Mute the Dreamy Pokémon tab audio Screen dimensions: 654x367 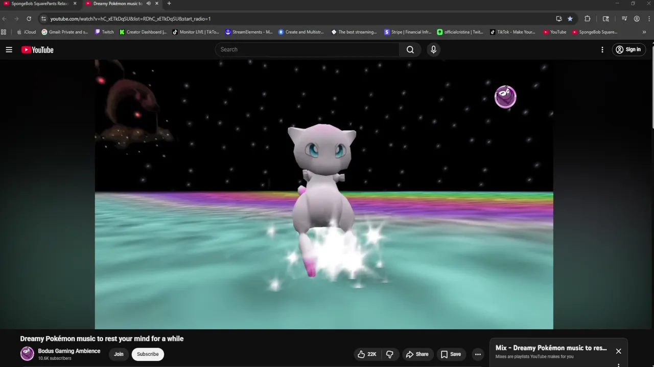click(x=148, y=4)
